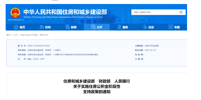This screenshot has width=201, height=100.
Task: Open the 机构 navigation tab
Action: 45,27
